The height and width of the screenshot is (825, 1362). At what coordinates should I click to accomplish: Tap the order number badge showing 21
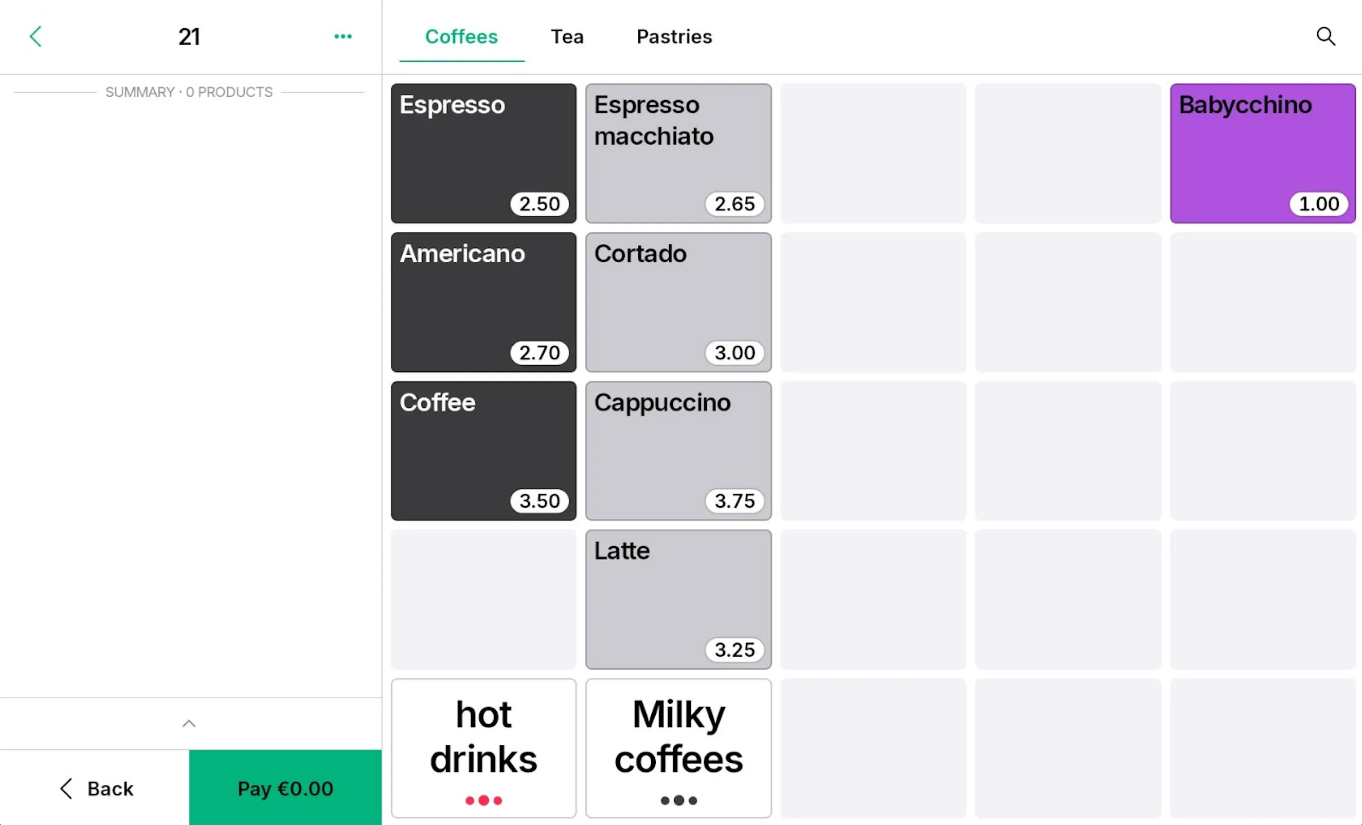pos(190,37)
